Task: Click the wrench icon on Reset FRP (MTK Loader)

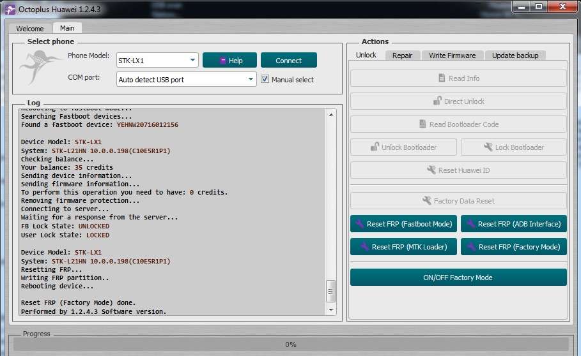Action: click(364, 246)
